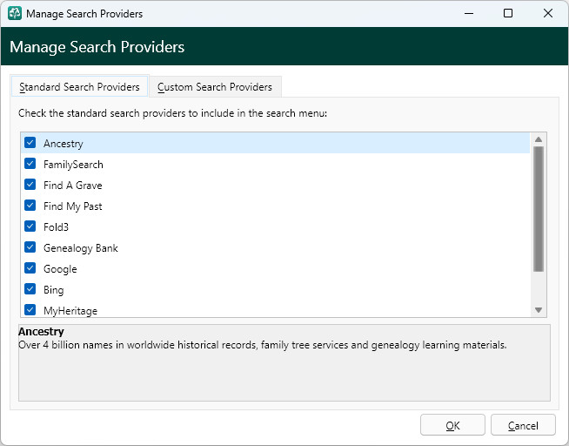
Task: Disable the Fold3 checkbox
Action: 30,226
